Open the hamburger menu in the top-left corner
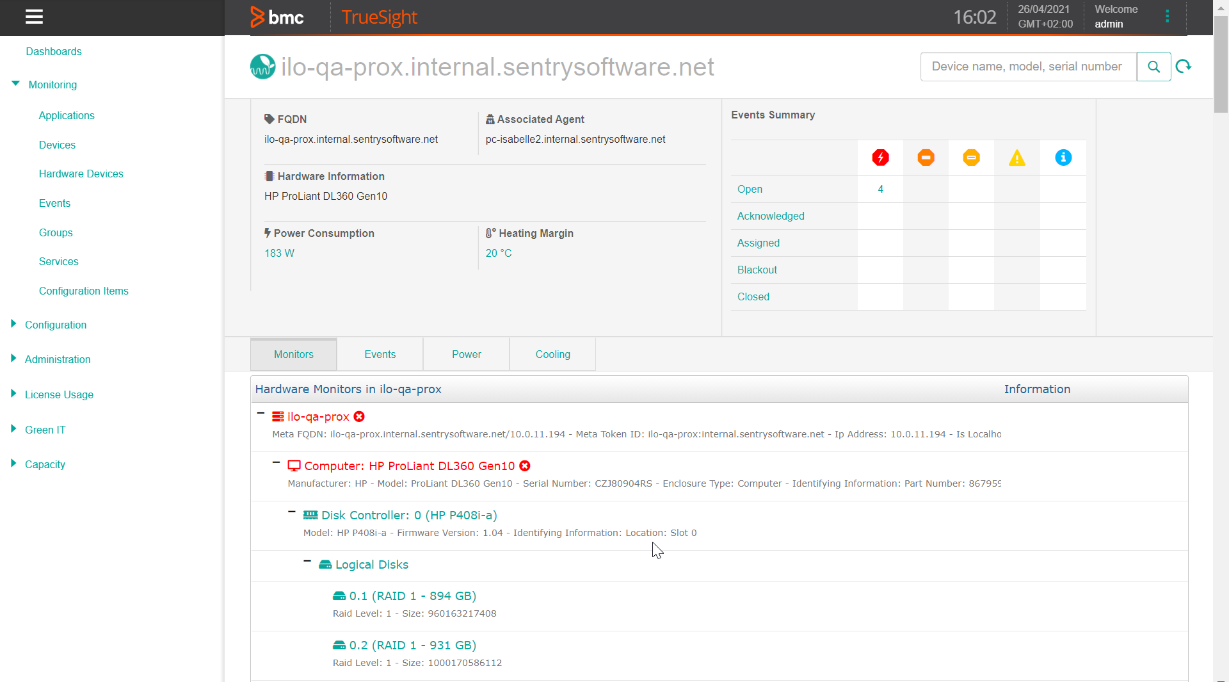Viewport: 1229px width, 682px height. point(34,17)
